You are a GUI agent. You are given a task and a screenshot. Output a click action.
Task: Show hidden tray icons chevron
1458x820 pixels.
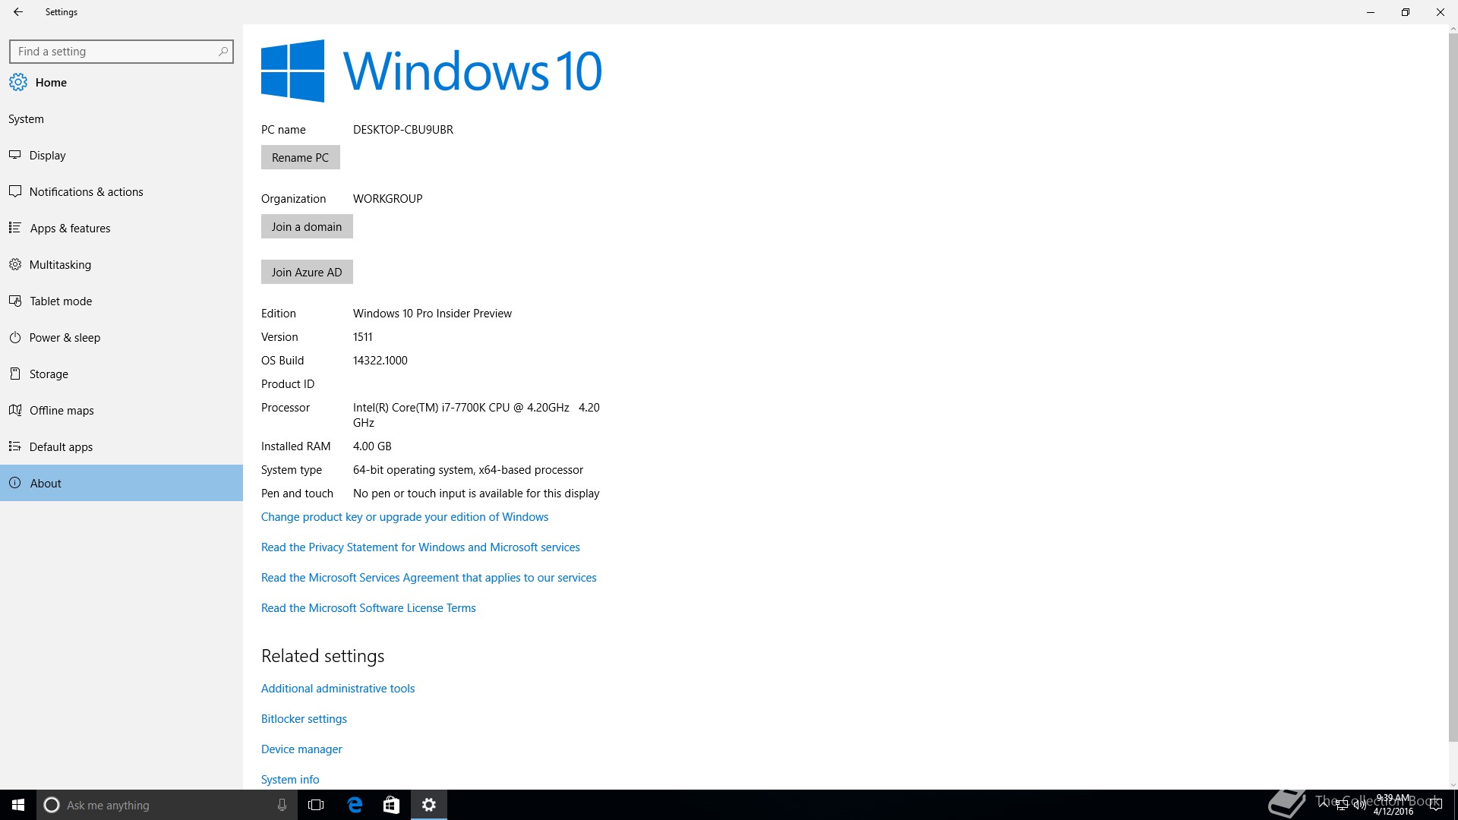point(1324,805)
